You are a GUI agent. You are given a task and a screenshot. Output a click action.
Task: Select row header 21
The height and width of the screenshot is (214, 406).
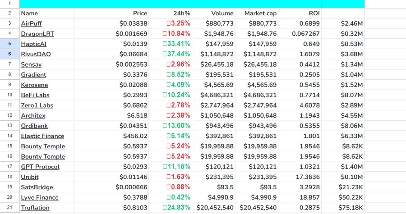click(x=9, y=208)
